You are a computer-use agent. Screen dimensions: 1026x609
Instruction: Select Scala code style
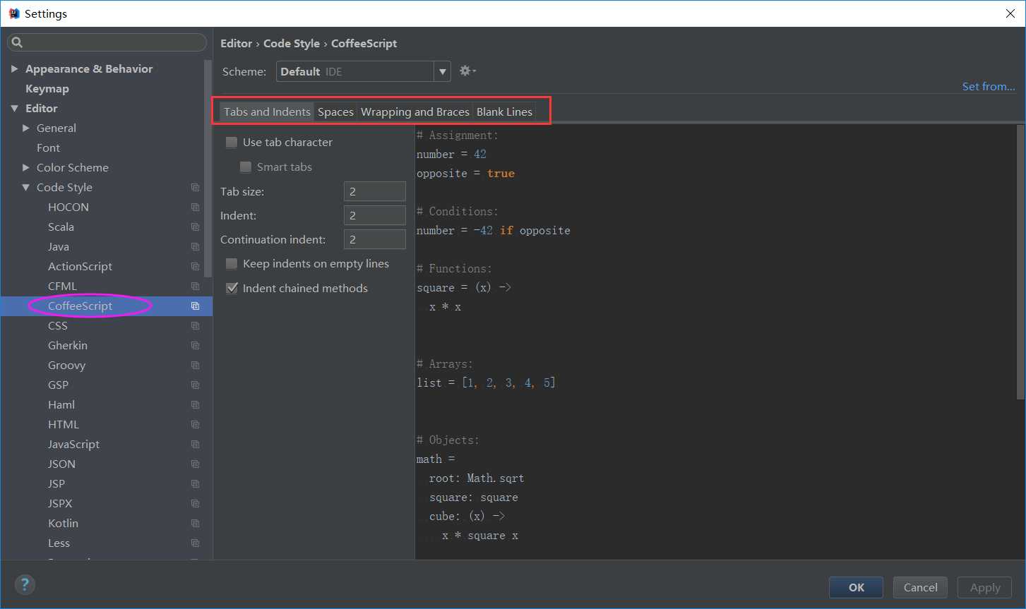tap(61, 227)
